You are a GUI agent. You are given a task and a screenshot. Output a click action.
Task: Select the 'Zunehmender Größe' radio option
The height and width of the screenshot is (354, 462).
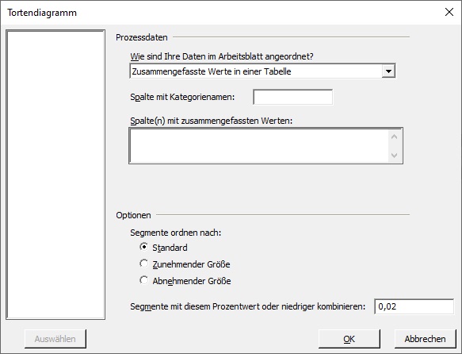pos(143,264)
